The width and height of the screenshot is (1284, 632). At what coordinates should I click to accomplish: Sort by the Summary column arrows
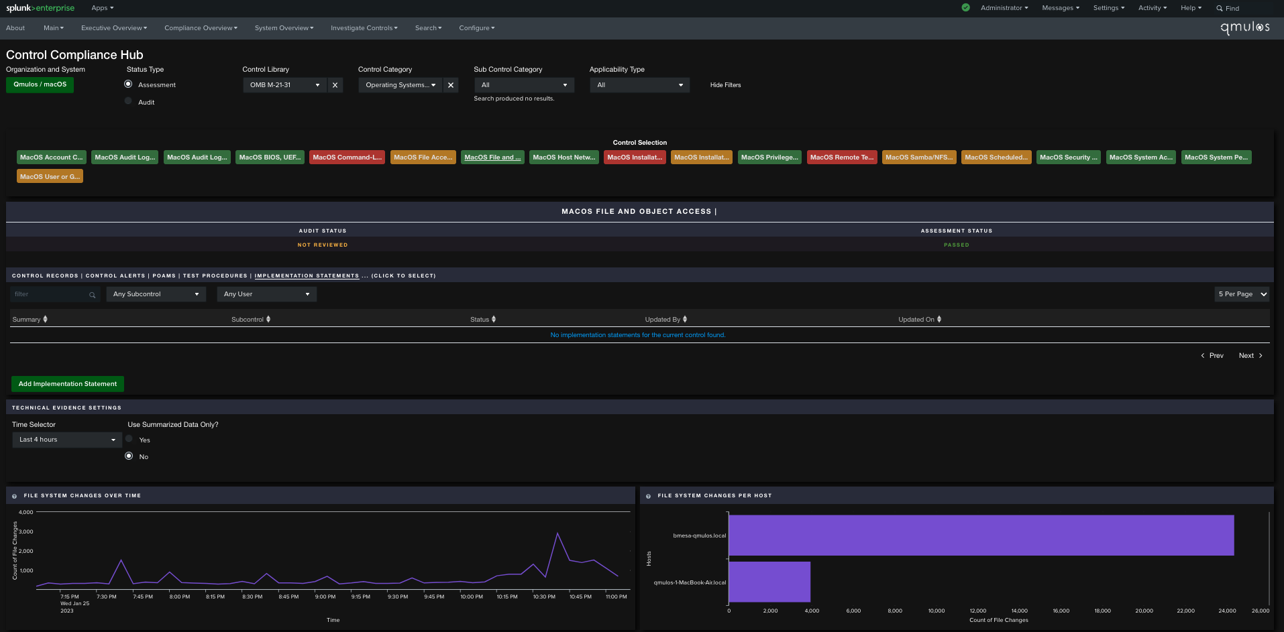tap(45, 320)
